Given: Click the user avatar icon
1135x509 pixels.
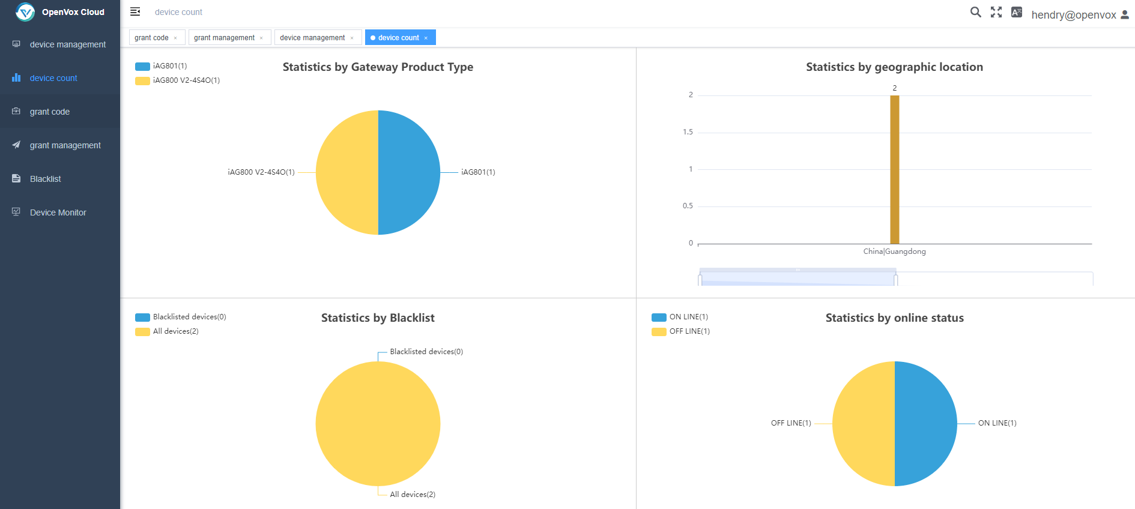Looking at the screenshot, I should [x=1125, y=14].
